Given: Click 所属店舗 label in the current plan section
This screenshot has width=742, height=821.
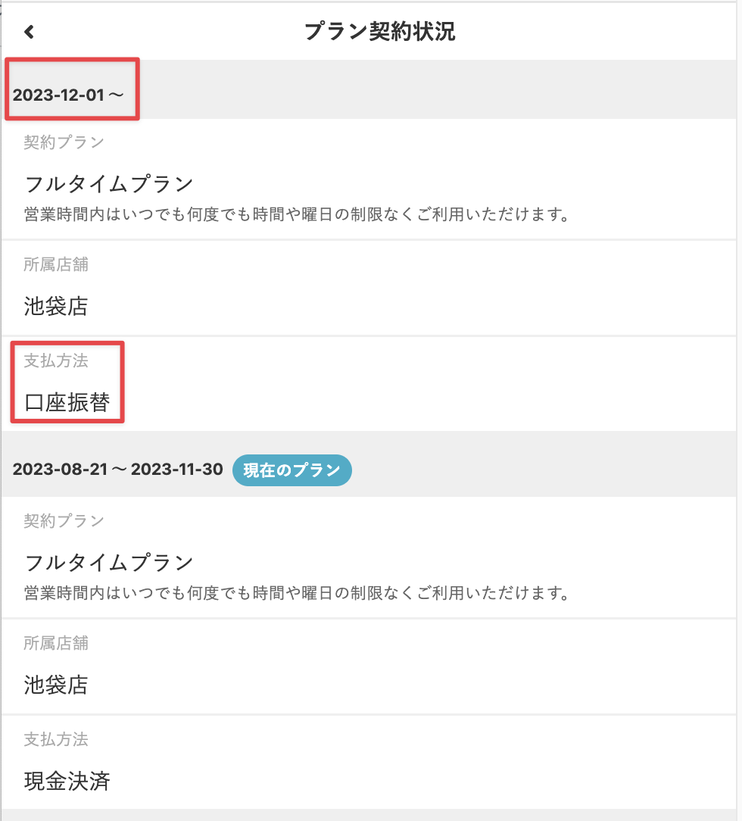Looking at the screenshot, I should pyautogui.click(x=56, y=643).
